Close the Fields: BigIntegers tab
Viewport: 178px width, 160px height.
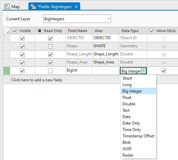pos(76,7)
